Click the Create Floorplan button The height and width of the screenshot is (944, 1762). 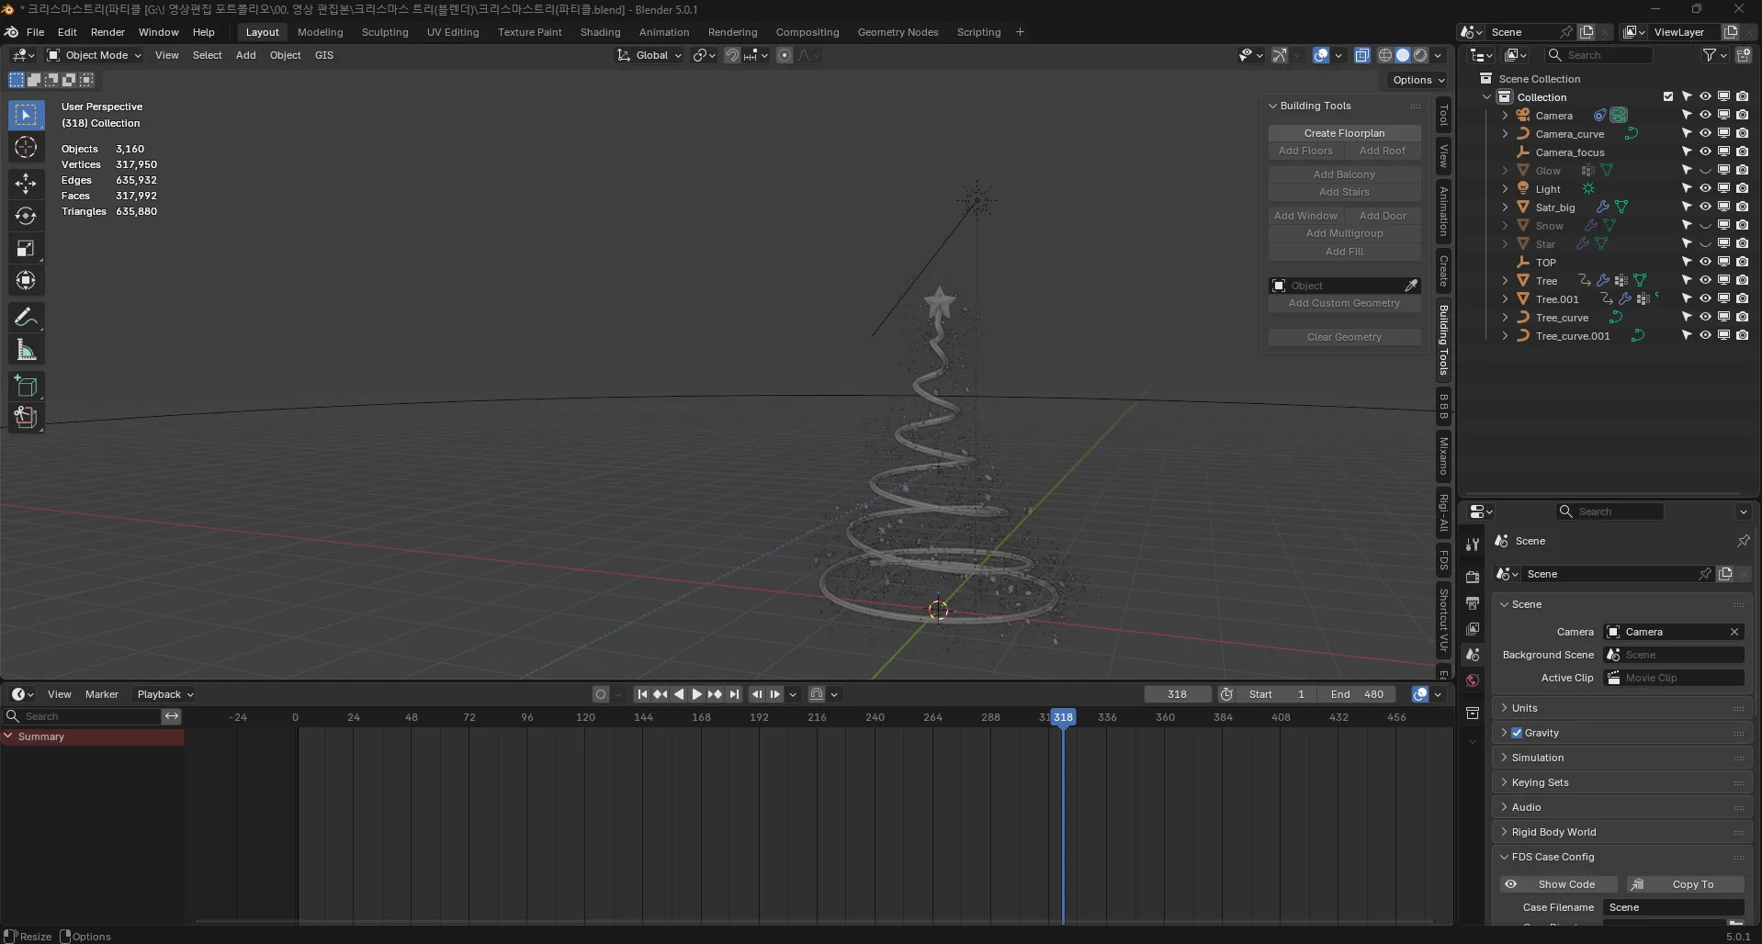[1344, 133]
